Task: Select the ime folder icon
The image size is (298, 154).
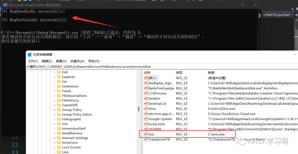Action: tap(59, 124)
